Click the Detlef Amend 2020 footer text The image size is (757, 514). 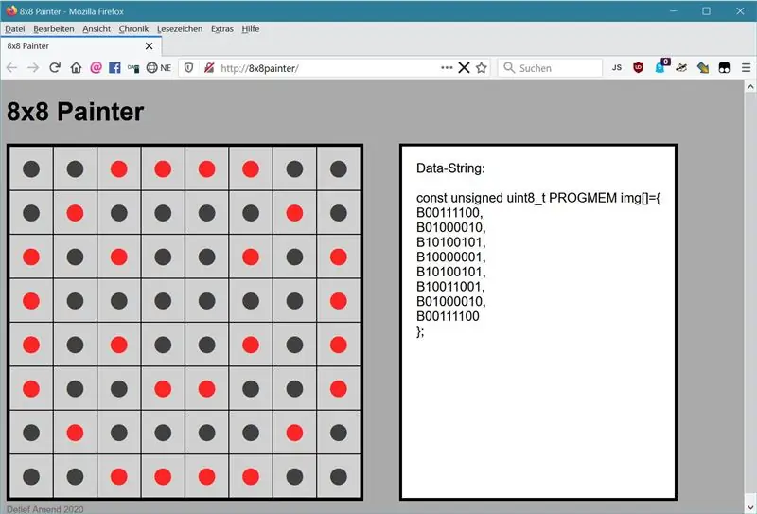[44, 509]
